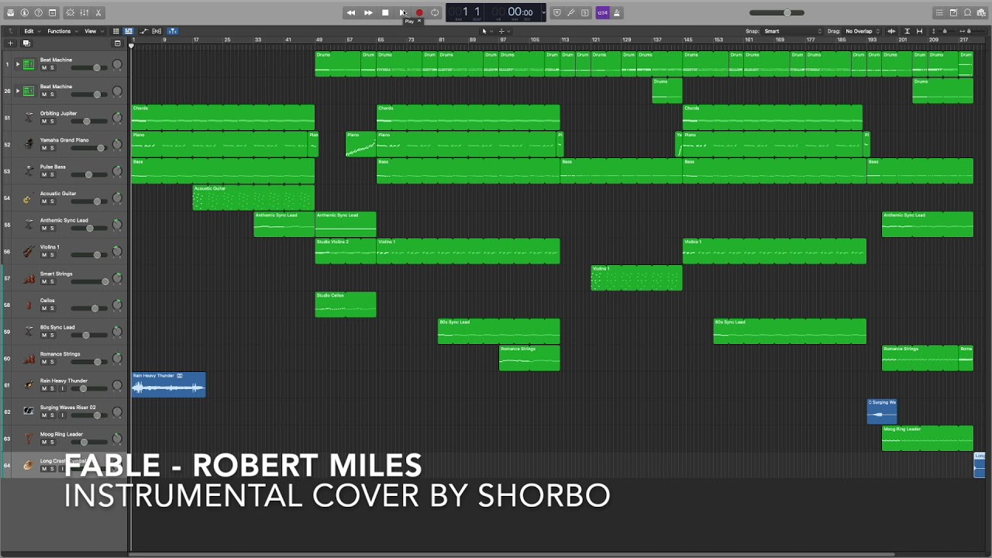Click the Romance Strings track icon
Viewport: 992px width, 558px height.
pyautogui.click(x=29, y=358)
